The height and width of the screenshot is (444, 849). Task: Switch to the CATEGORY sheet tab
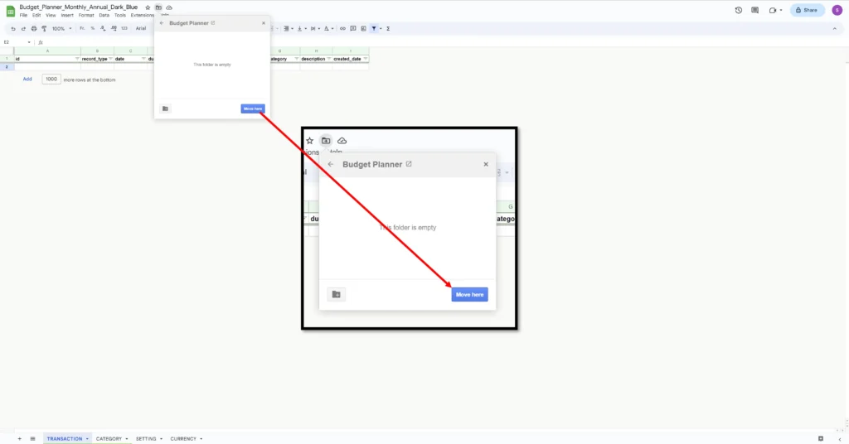pos(109,438)
